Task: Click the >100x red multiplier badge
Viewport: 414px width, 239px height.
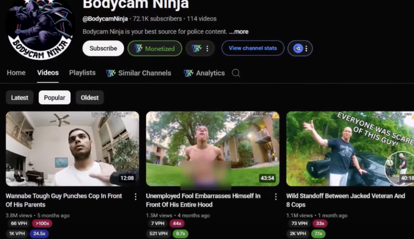Action: (42, 224)
